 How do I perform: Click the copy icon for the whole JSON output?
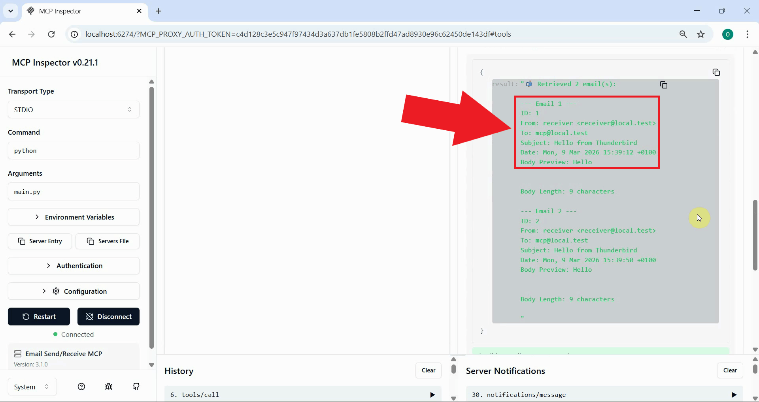coord(716,72)
